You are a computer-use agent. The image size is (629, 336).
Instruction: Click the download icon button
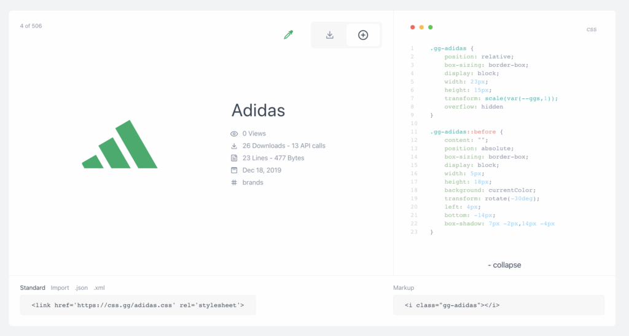click(329, 35)
